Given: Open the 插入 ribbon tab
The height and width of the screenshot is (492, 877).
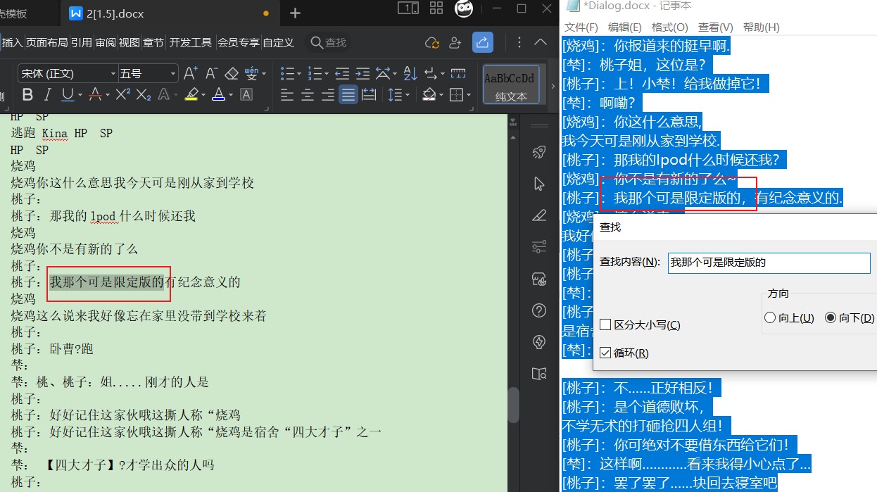Looking at the screenshot, I should [13, 42].
